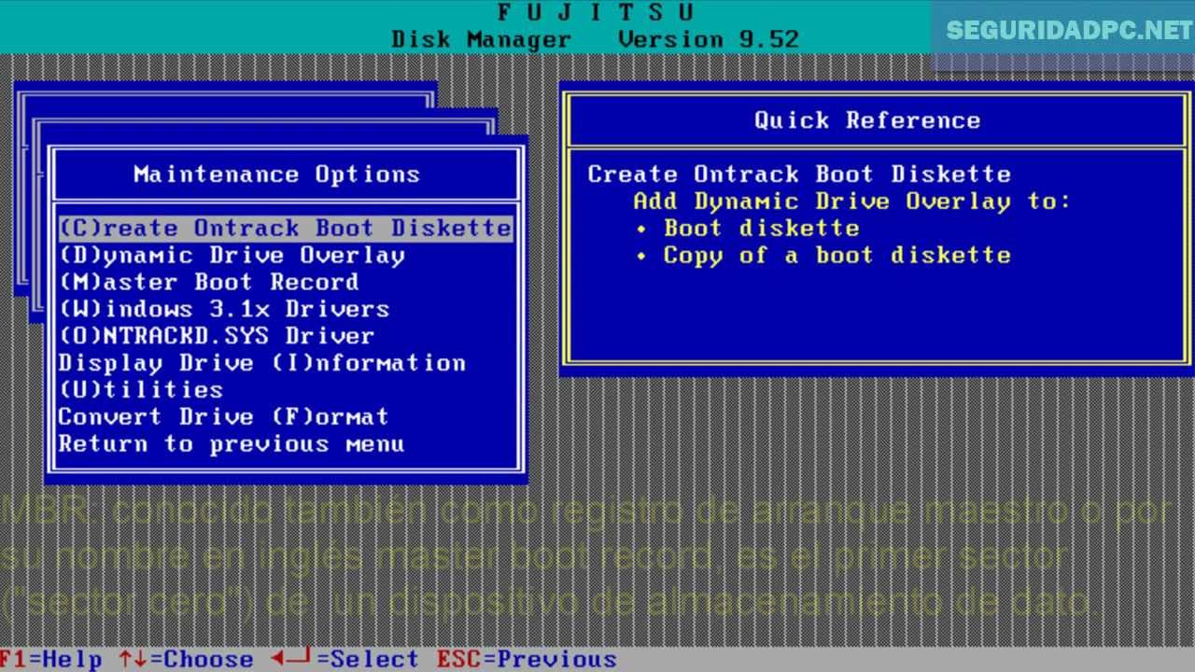This screenshot has width=1195, height=672.
Task: Click the Enter =Select hint in status bar
Action: point(344,659)
